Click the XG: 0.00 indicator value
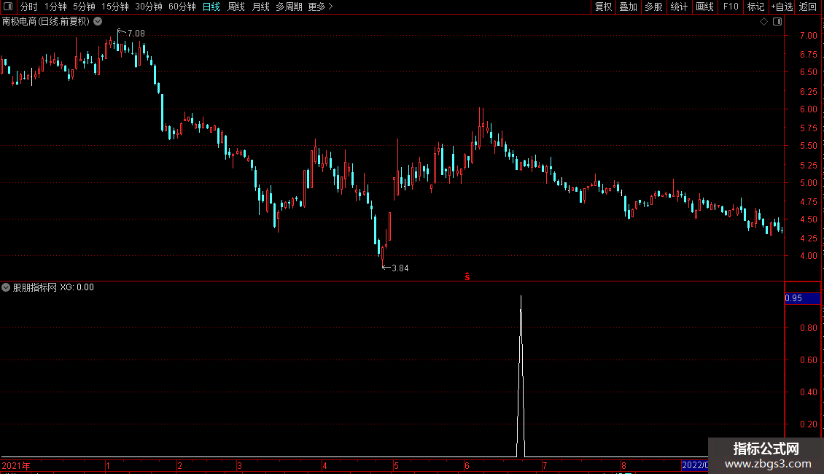 pos(77,287)
